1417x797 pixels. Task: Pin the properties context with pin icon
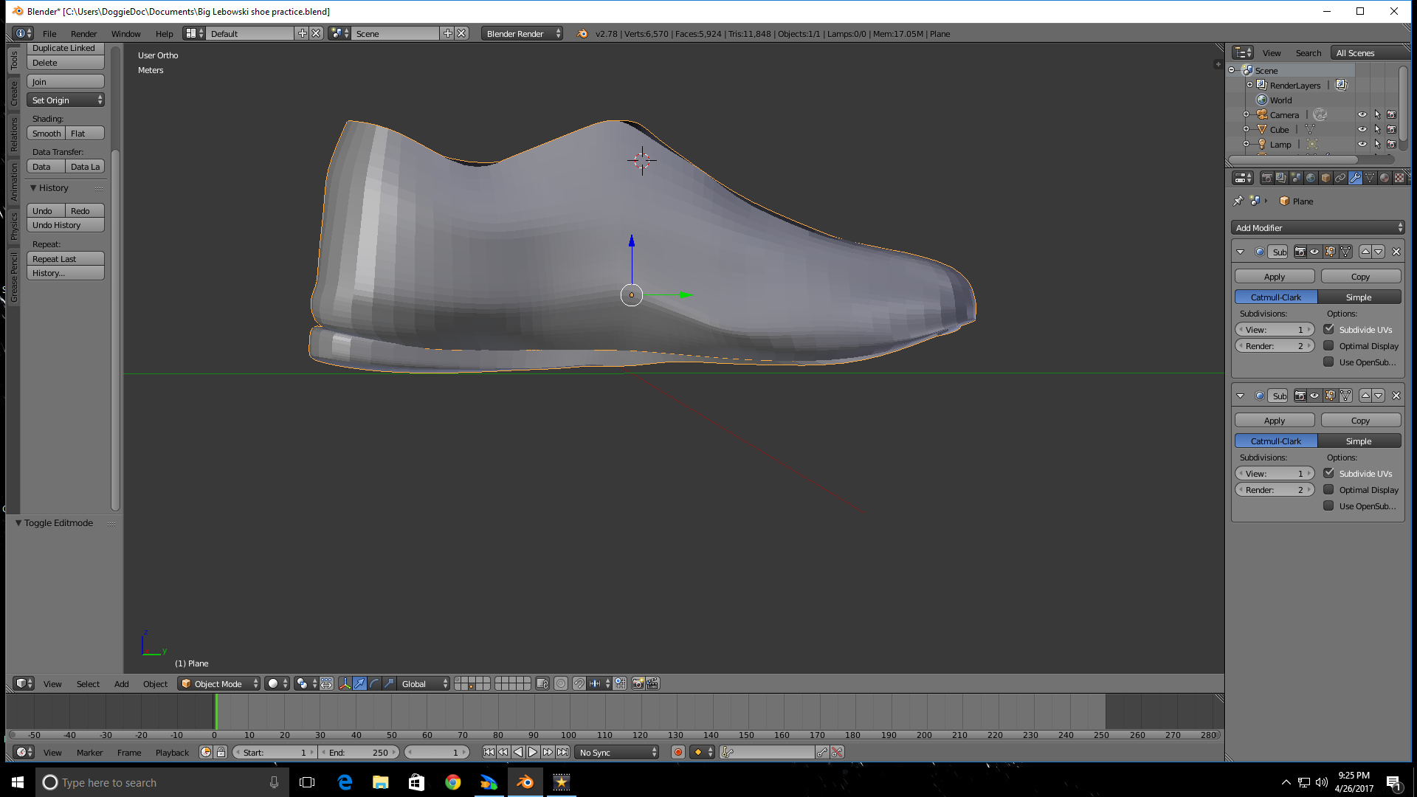pos(1238,201)
